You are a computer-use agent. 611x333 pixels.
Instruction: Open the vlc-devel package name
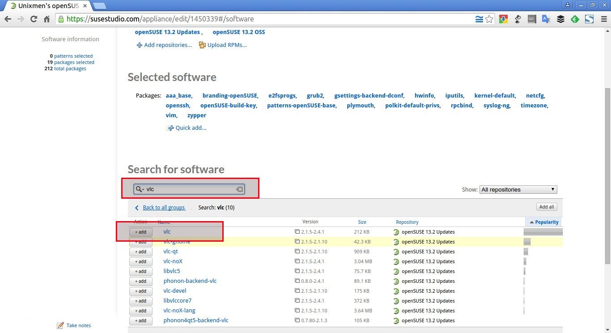coord(175,291)
